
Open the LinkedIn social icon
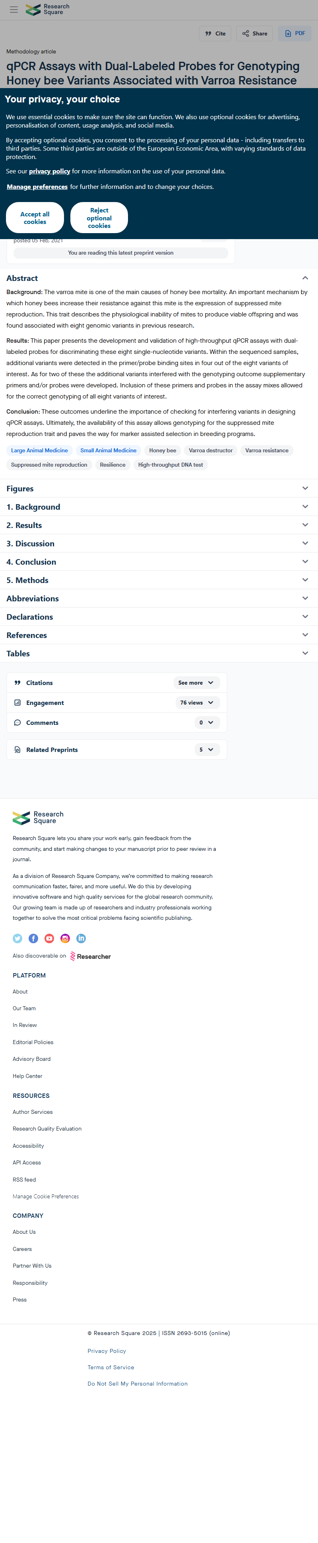pos(81,938)
